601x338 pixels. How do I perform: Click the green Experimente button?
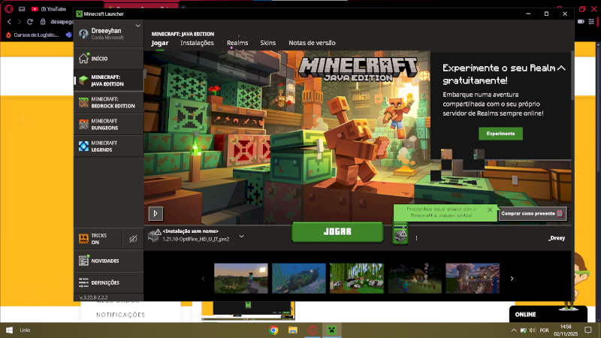click(500, 133)
